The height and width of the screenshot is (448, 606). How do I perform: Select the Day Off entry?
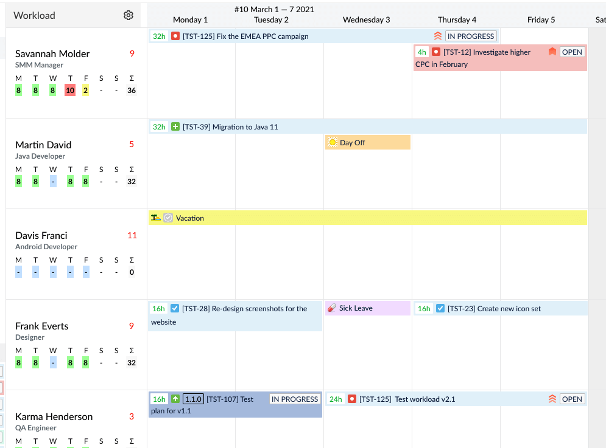point(367,142)
